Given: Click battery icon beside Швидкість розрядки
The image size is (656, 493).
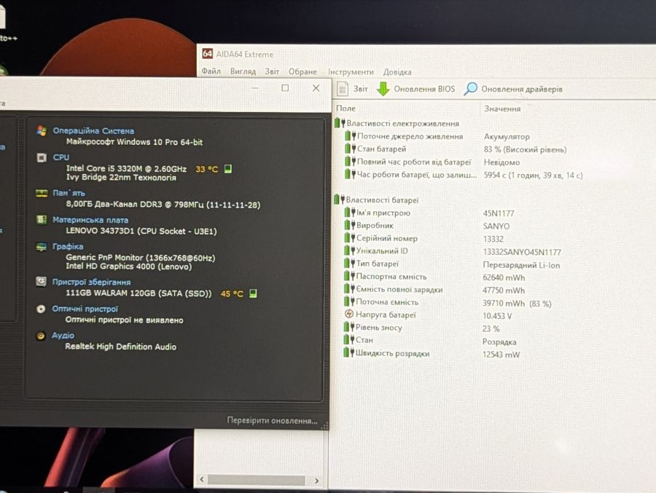Looking at the screenshot, I should 348,352.
